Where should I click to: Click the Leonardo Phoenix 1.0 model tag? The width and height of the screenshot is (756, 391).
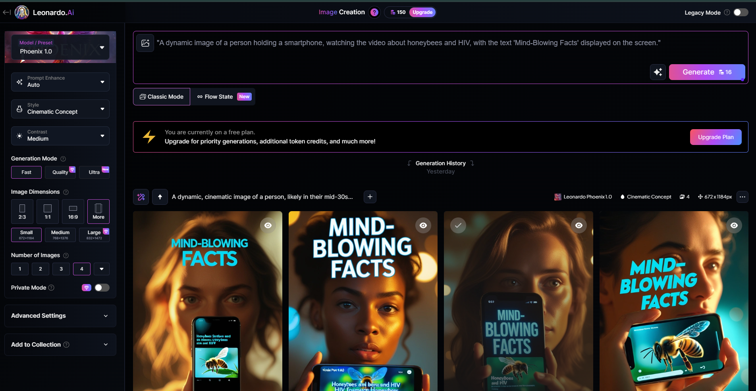pyautogui.click(x=583, y=197)
